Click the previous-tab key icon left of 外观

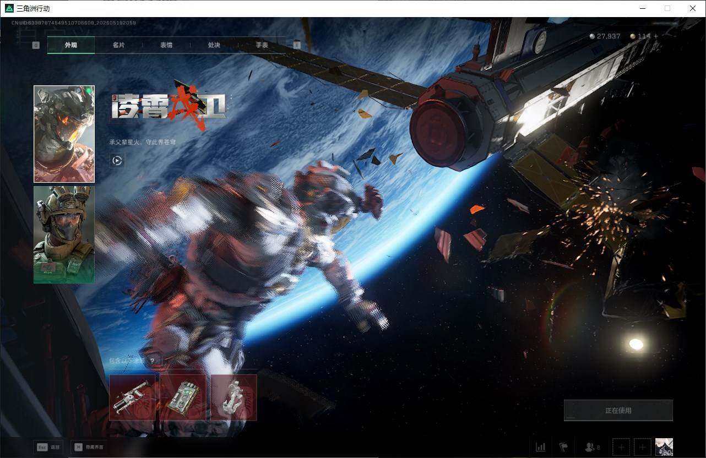(x=36, y=45)
